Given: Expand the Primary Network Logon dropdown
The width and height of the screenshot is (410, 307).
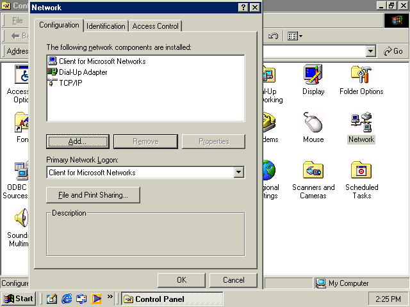Looking at the screenshot, I should [x=239, y=172].
